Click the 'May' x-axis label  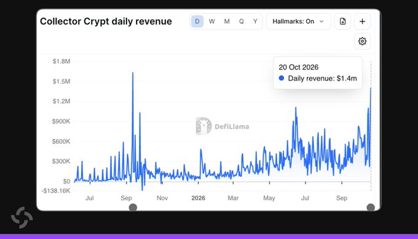(269, 198)
